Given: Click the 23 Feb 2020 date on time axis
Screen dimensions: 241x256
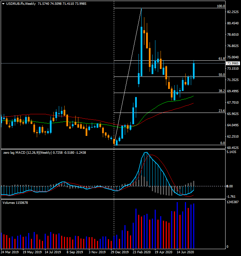Looking at the screenshot, I should click(142, 252).
